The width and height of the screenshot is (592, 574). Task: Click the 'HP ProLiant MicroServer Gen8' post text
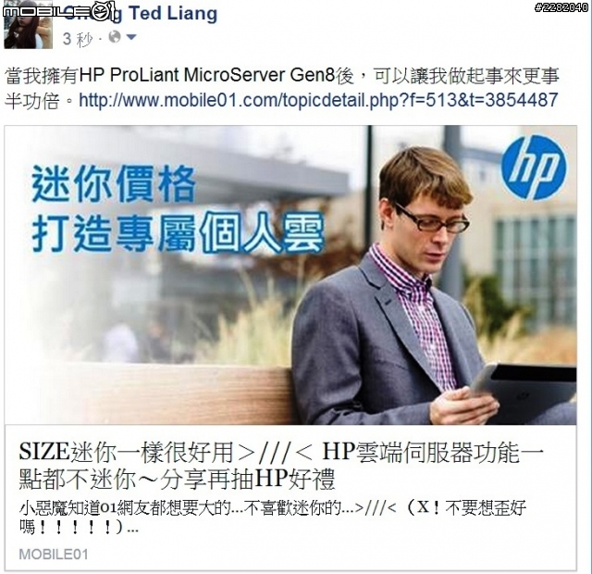207,75
